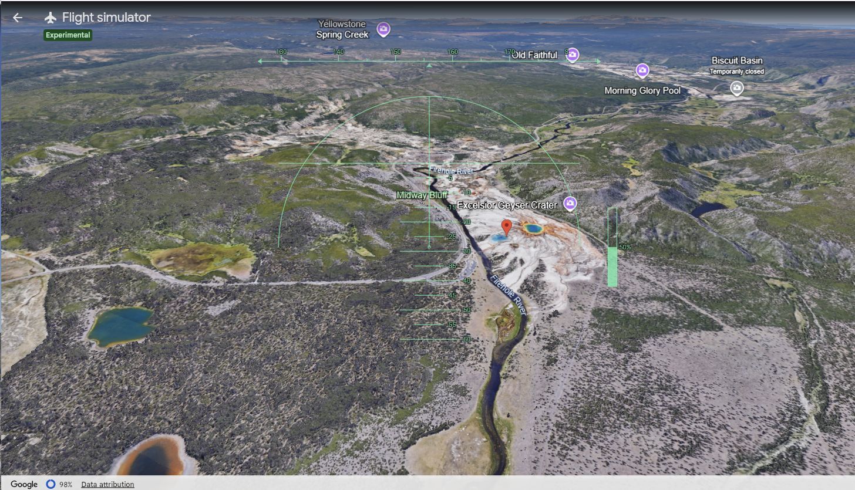Open the Excelsior Geyser Crater photo pin
Viewport: 855px width, 490px height.
point(570,204)
